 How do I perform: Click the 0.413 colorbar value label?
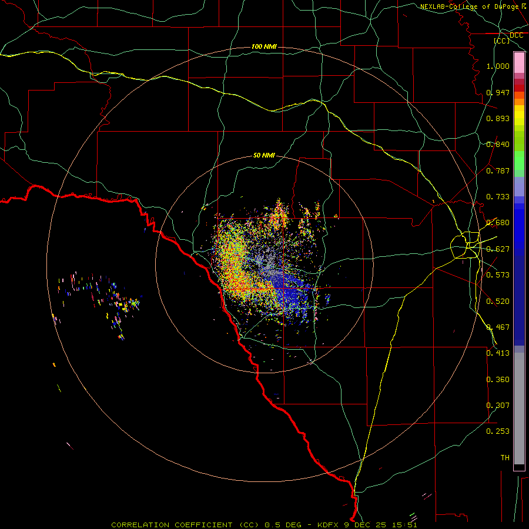click(498, 353)
